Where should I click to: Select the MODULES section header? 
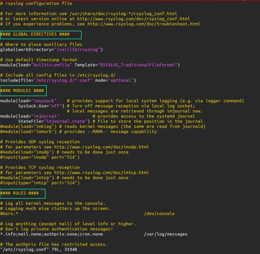tap(23, 91)
